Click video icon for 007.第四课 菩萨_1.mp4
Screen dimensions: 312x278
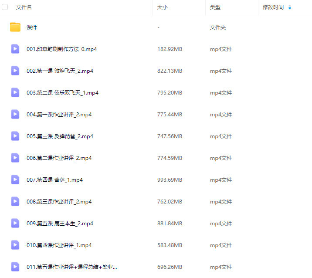coord(15,180)
